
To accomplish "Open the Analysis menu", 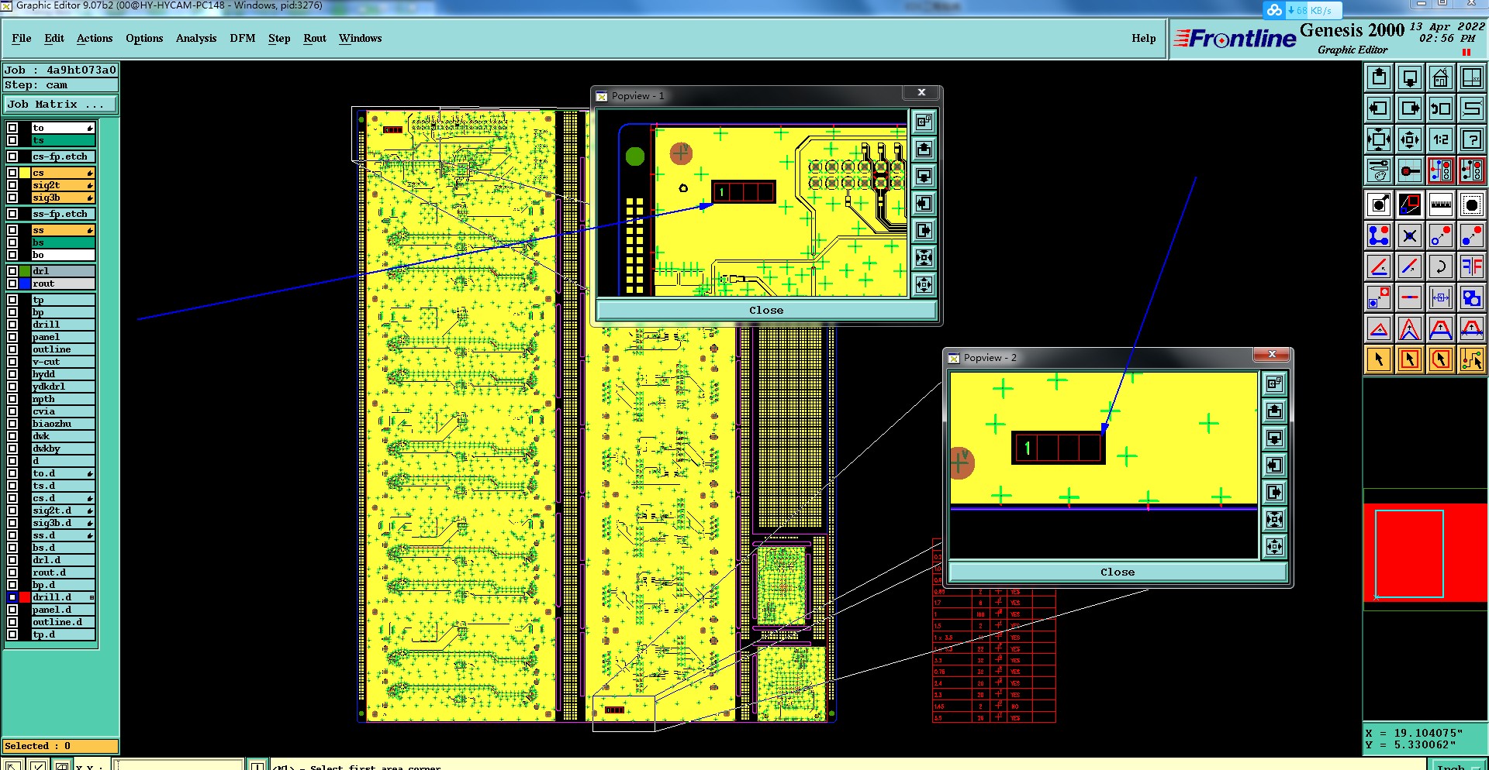I will coord(196,38).
